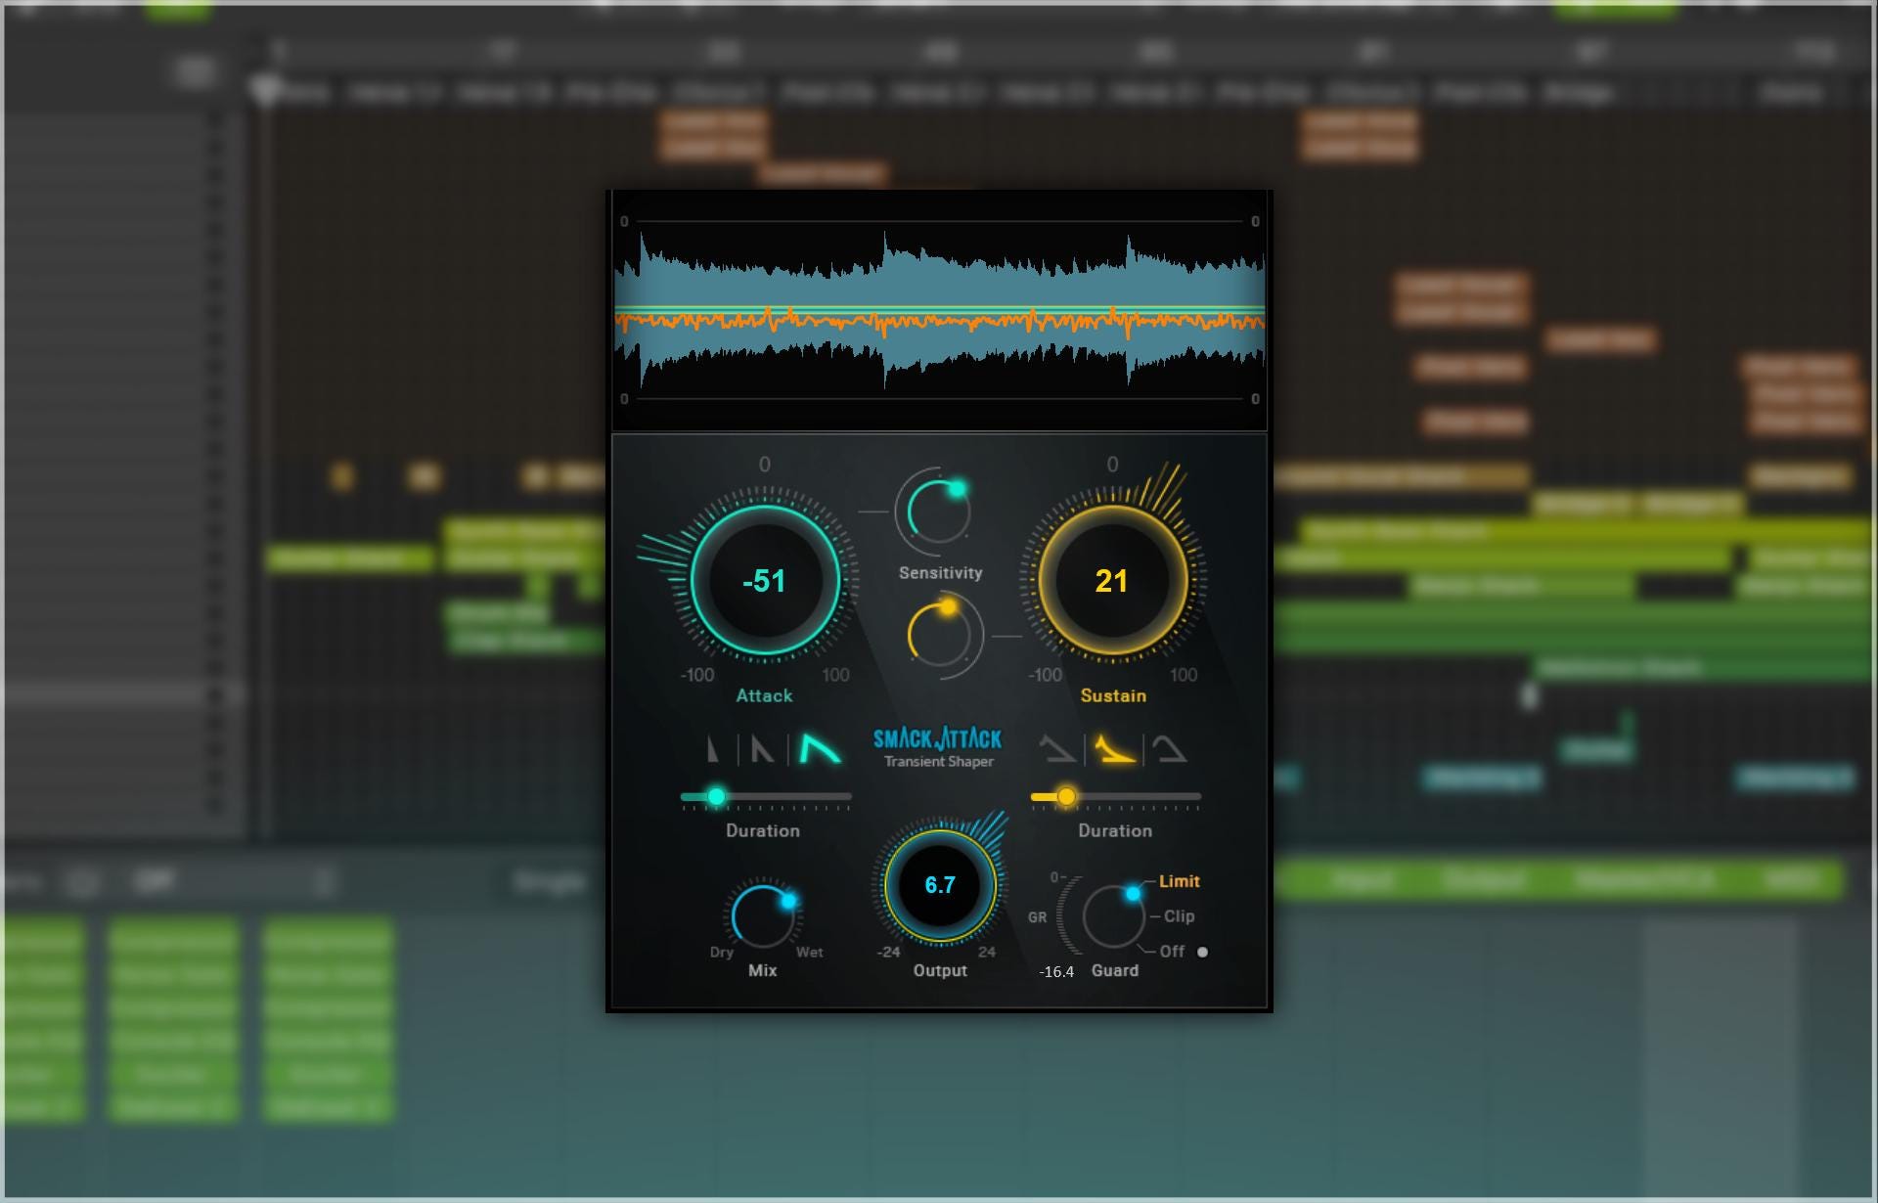Click the Duration label under Sustain slider
The width and height of the screenshot is (1878, 1203).
1115,830
